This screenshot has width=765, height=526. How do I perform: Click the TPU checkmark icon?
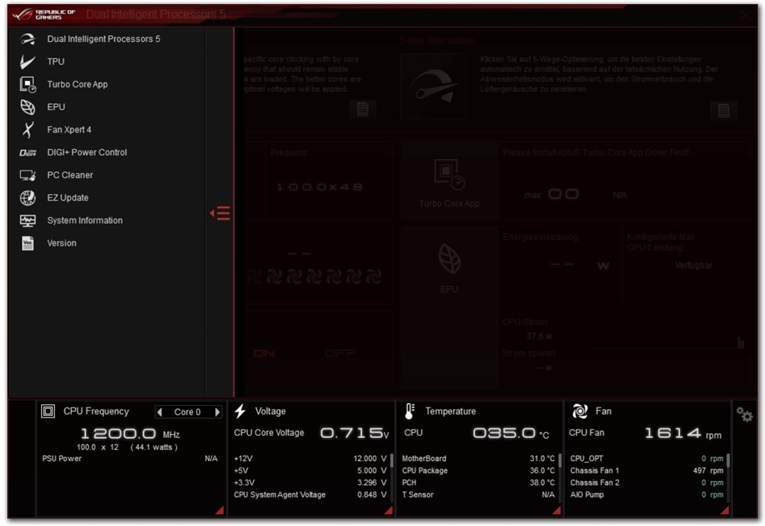tap(28, 61)
